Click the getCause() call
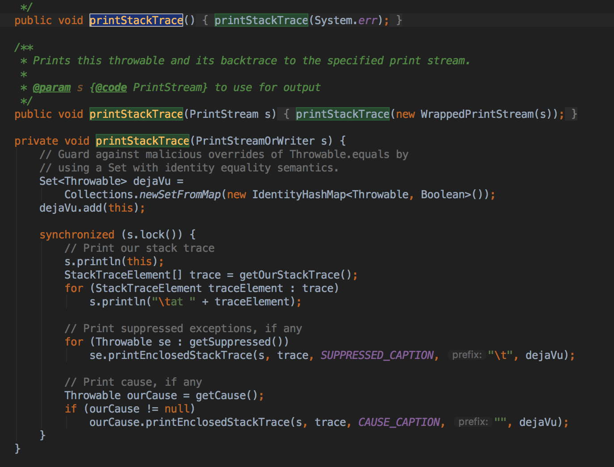This screenshot has height=467, width=614. tap(227, 395)
